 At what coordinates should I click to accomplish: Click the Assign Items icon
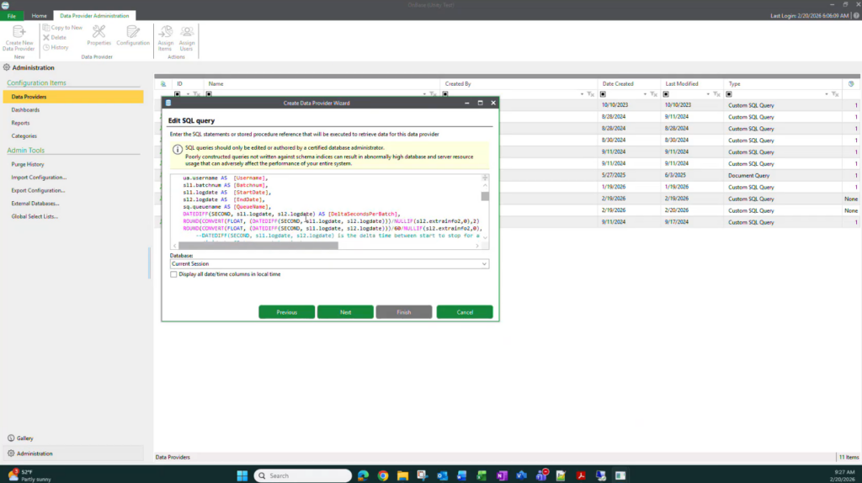(x=166, y=32)
